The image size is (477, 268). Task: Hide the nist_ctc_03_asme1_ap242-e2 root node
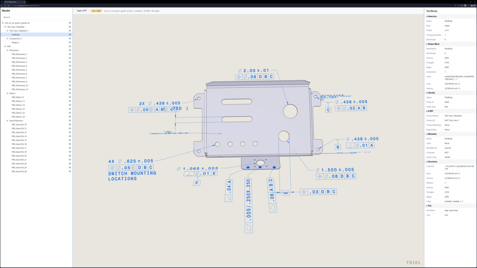click(x=70, y=23)
